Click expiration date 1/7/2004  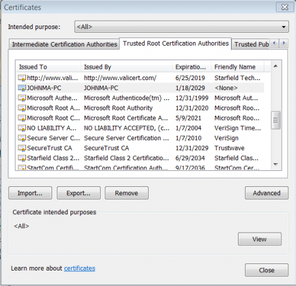pos(188,128)
